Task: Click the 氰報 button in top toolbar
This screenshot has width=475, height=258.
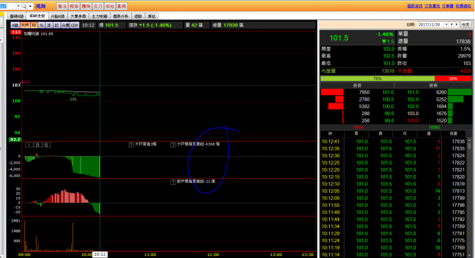Action: (122, 6)
